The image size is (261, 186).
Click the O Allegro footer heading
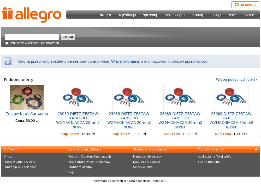point(11,149)
